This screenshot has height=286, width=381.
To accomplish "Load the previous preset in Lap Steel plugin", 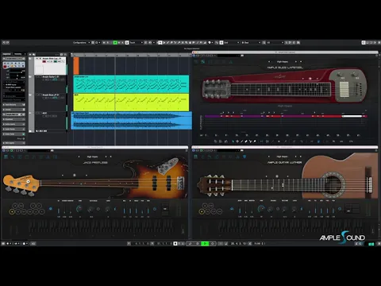I will click(269, 62).
